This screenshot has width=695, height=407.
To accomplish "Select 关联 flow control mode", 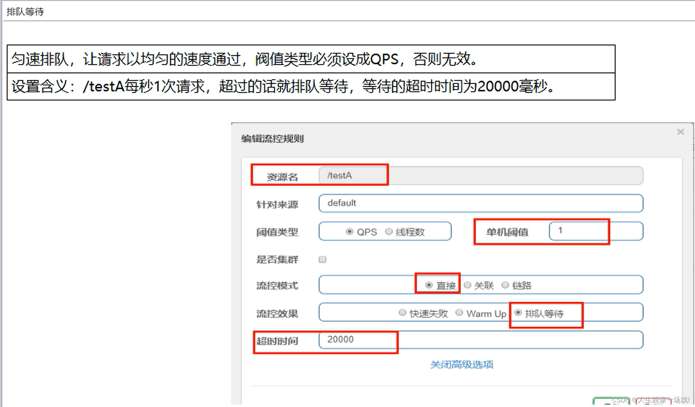I will 468,285.
